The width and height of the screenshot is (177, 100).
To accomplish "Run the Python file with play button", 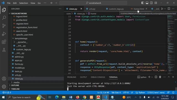I will [162, 9].
